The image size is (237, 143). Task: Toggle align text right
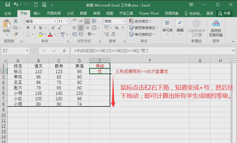coord(87,28)
